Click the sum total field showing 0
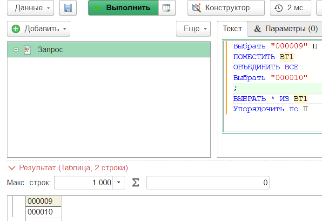The width and height of the screenshot is (322, 221). (208, 182)
